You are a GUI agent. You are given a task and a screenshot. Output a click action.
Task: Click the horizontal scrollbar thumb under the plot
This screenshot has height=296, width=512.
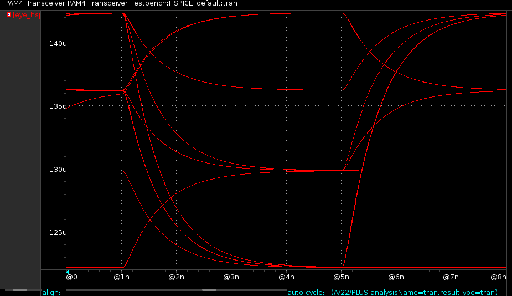pyautogui.click(x=209, y=290)
